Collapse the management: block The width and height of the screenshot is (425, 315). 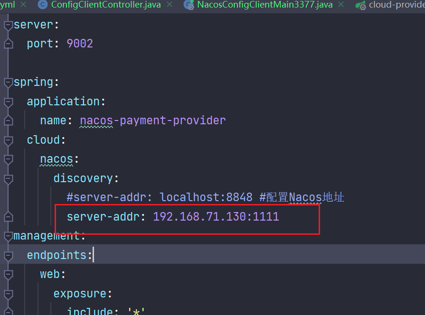click(9, 236)
